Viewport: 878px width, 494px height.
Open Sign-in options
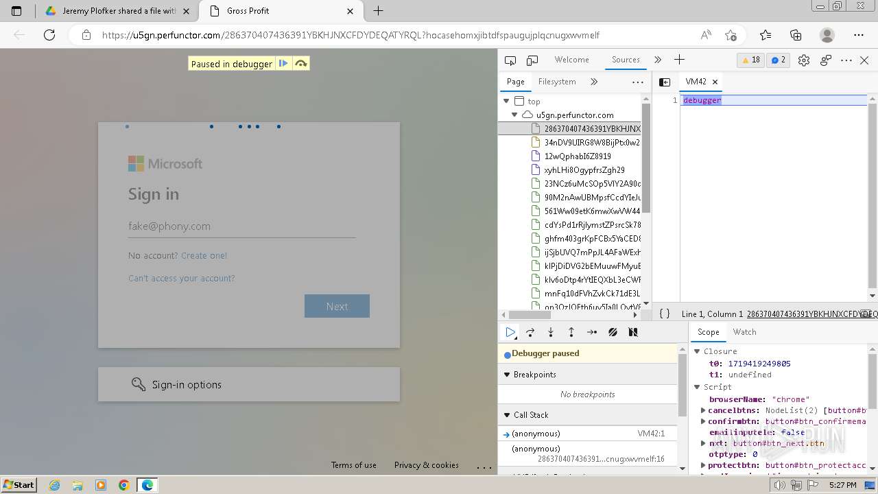(249, 385)
